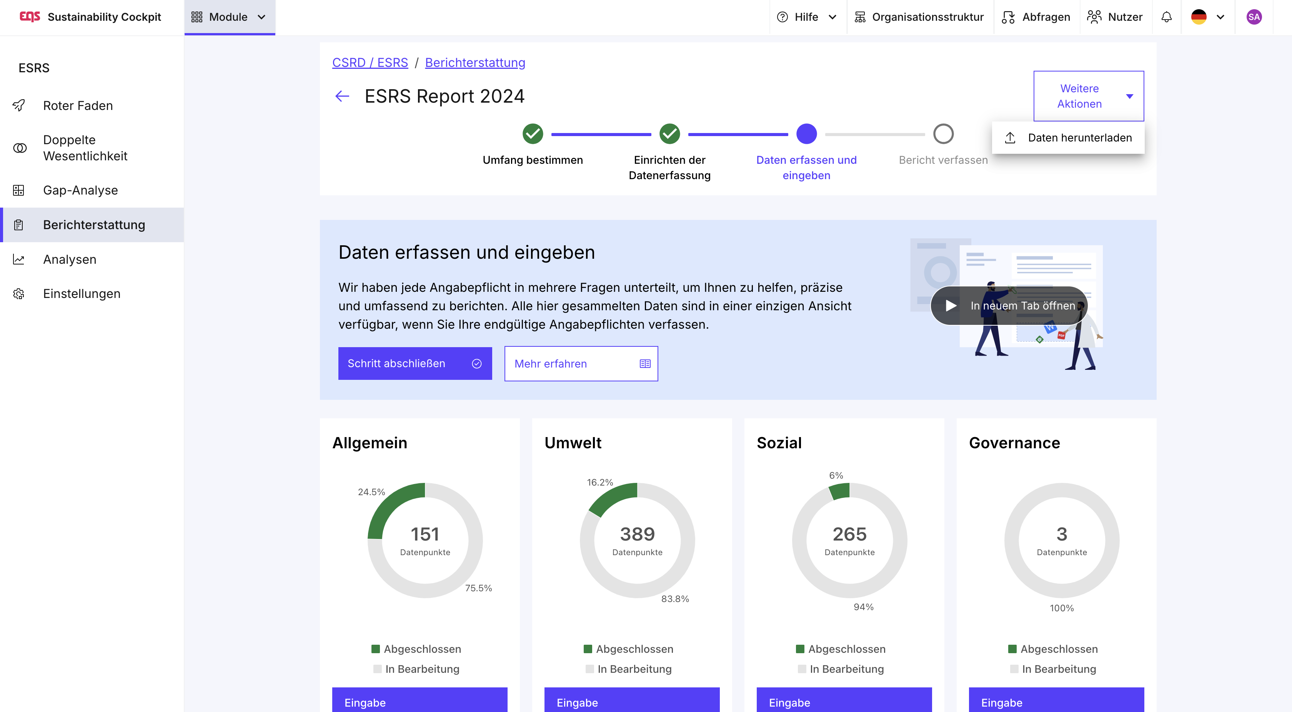Screen dimensions: 1292x712
Task: Expand the Hilfe dropdown chevron
Action: [x=832, y=17]
